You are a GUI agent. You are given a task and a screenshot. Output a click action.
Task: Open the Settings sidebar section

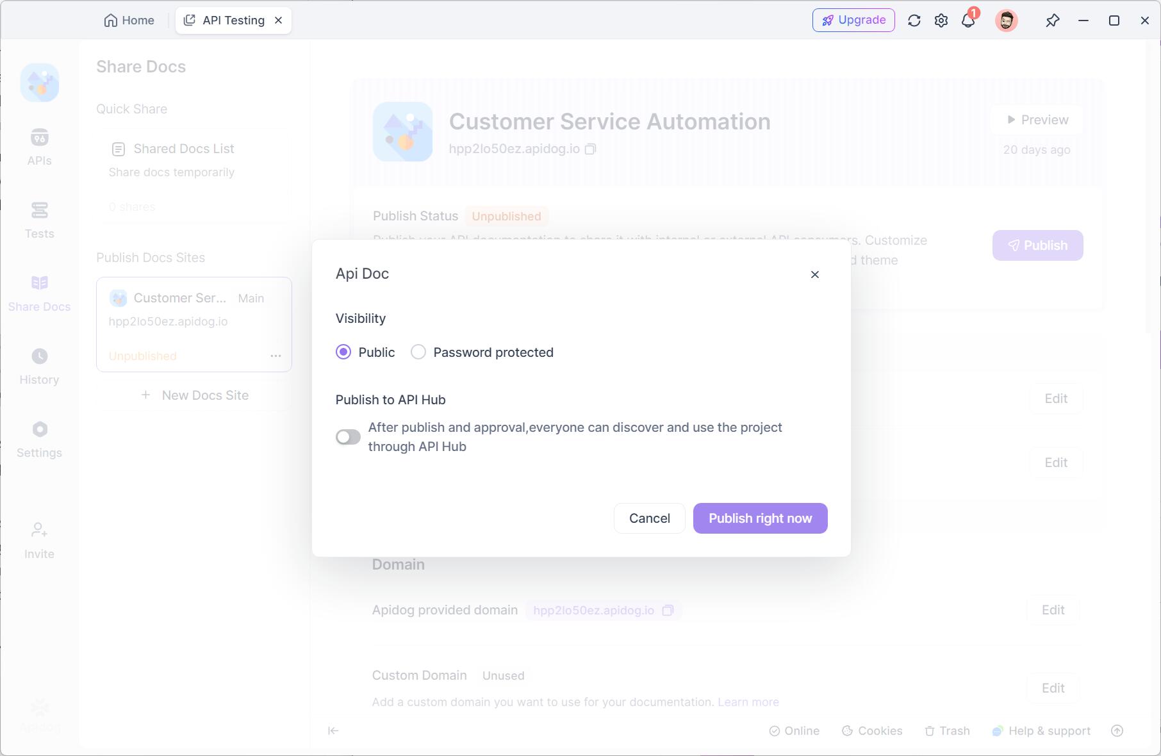coord(40,440)
